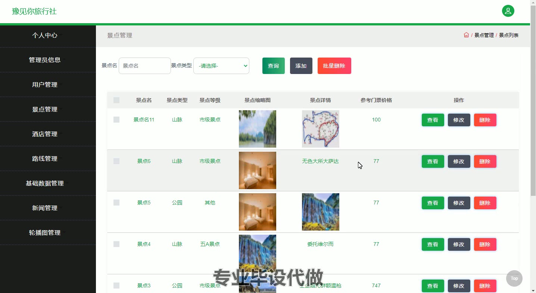
Task: Expand the 基础数据管理 sidebar menu
Action: (x=48, y=183)
